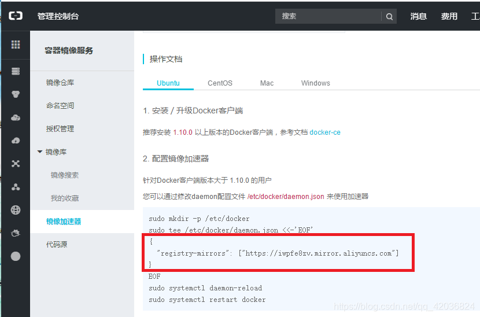480x317 pixels.
Task: Click the sudo tee daemon.json line
Action: (x=231, y=230)
